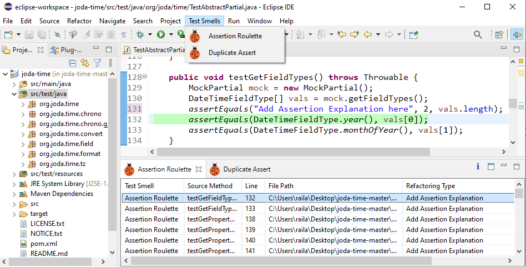Screen dimensions: 526x267
Task: Click the Save All icon
Action: pos(42,34)
